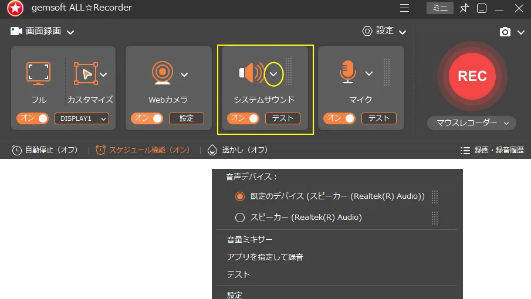Toggle the screen capture オン switch

click(32, 118)
